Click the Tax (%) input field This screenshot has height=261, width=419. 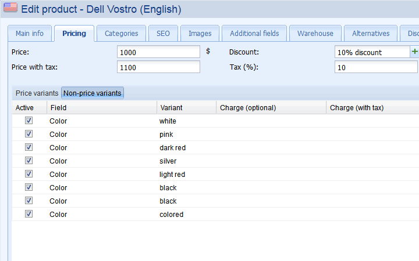(376, 67)
